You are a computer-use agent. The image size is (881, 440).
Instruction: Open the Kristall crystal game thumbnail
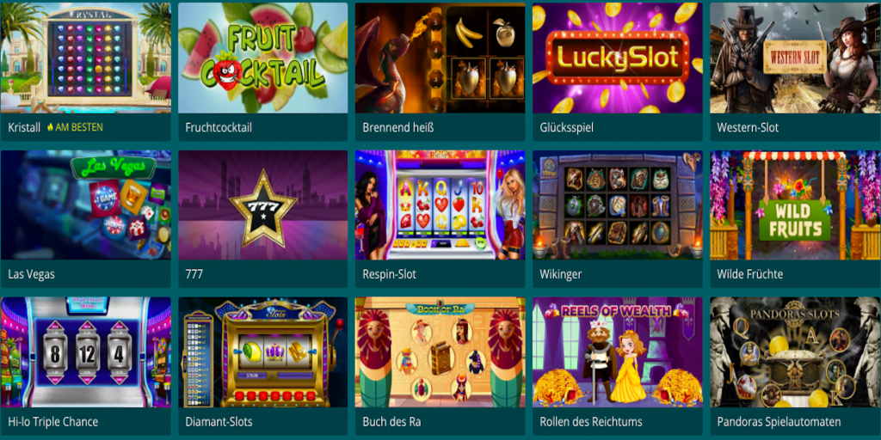tap(85, 58)
